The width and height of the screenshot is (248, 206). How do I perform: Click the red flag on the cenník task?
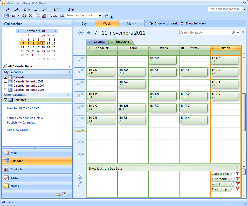click(238, 184)
